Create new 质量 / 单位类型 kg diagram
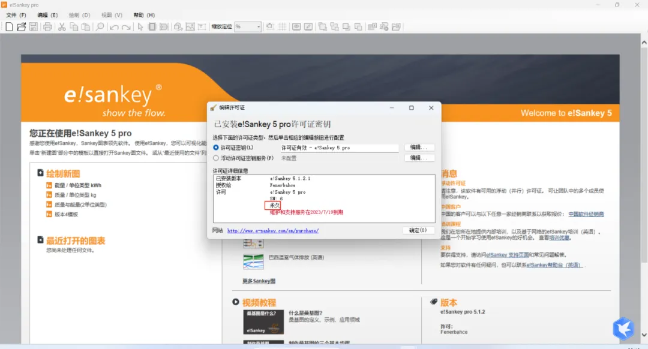Viewport: 648px width, 349px height. (75, 195)
